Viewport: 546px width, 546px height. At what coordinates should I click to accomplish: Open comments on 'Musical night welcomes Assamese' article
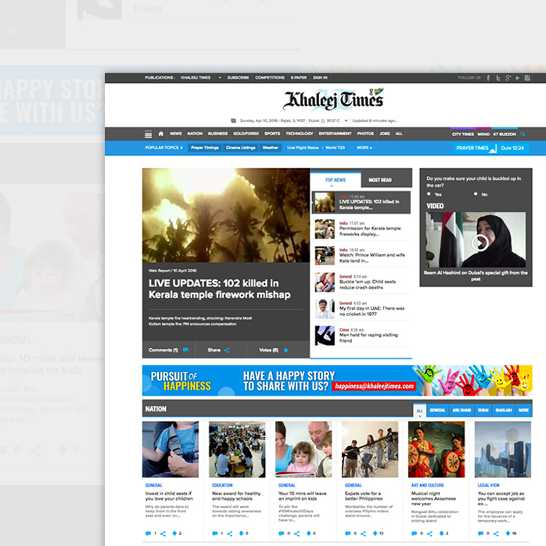[x=414, y=533]
